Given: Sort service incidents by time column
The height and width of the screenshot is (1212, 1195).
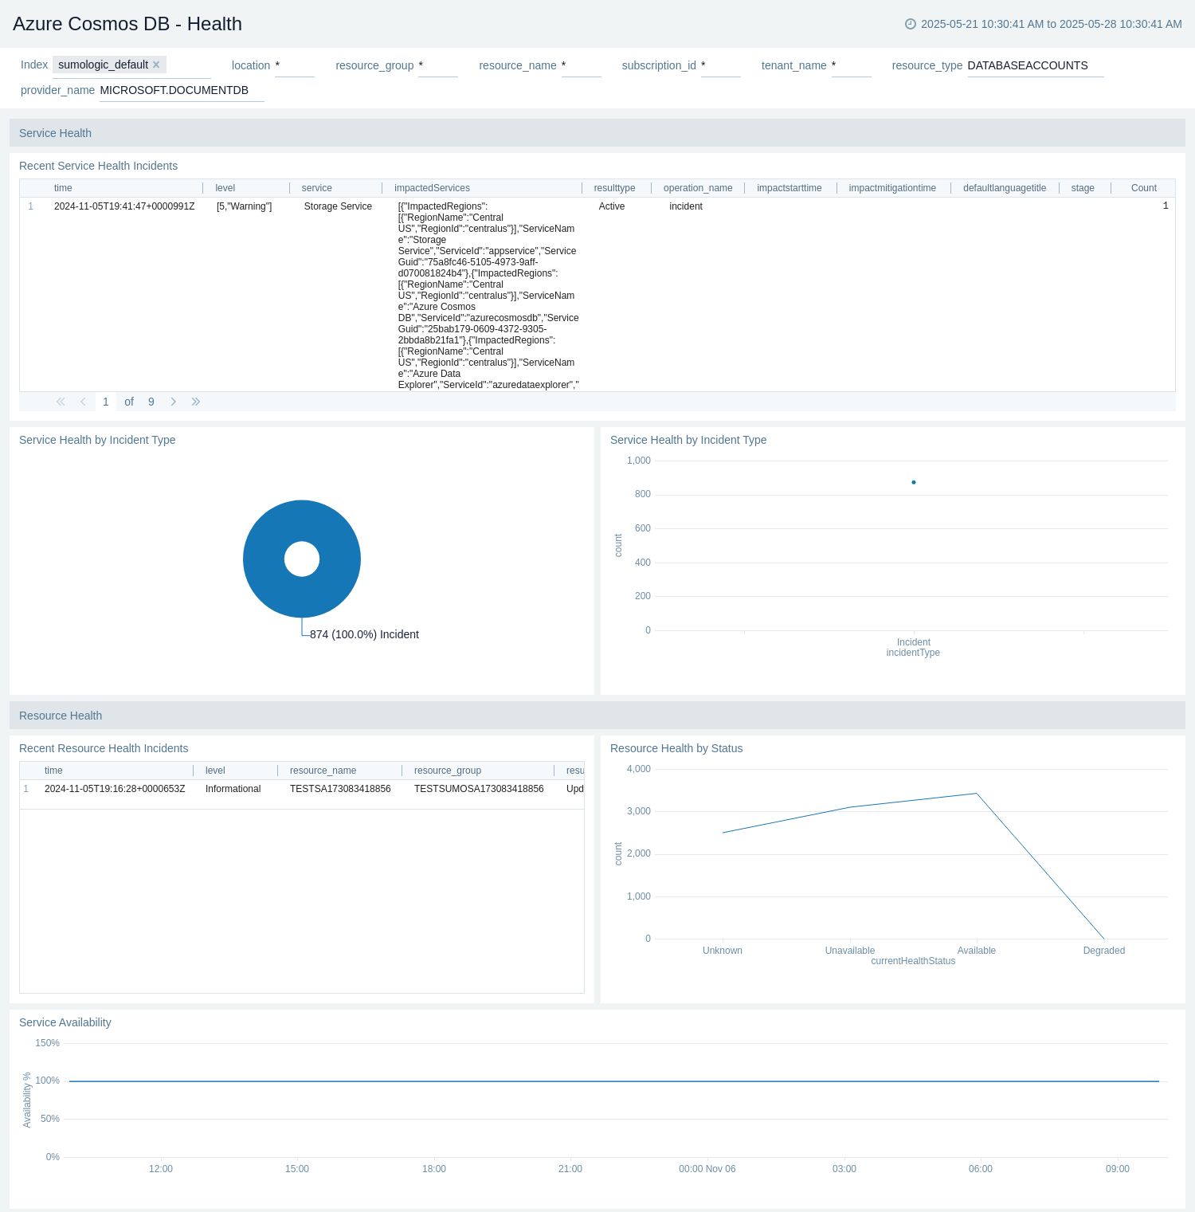Looking at the screenshot, I should (63, 188).
